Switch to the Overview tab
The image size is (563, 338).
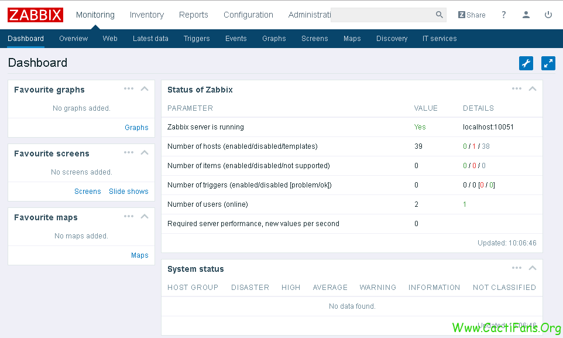coord(74,39)
